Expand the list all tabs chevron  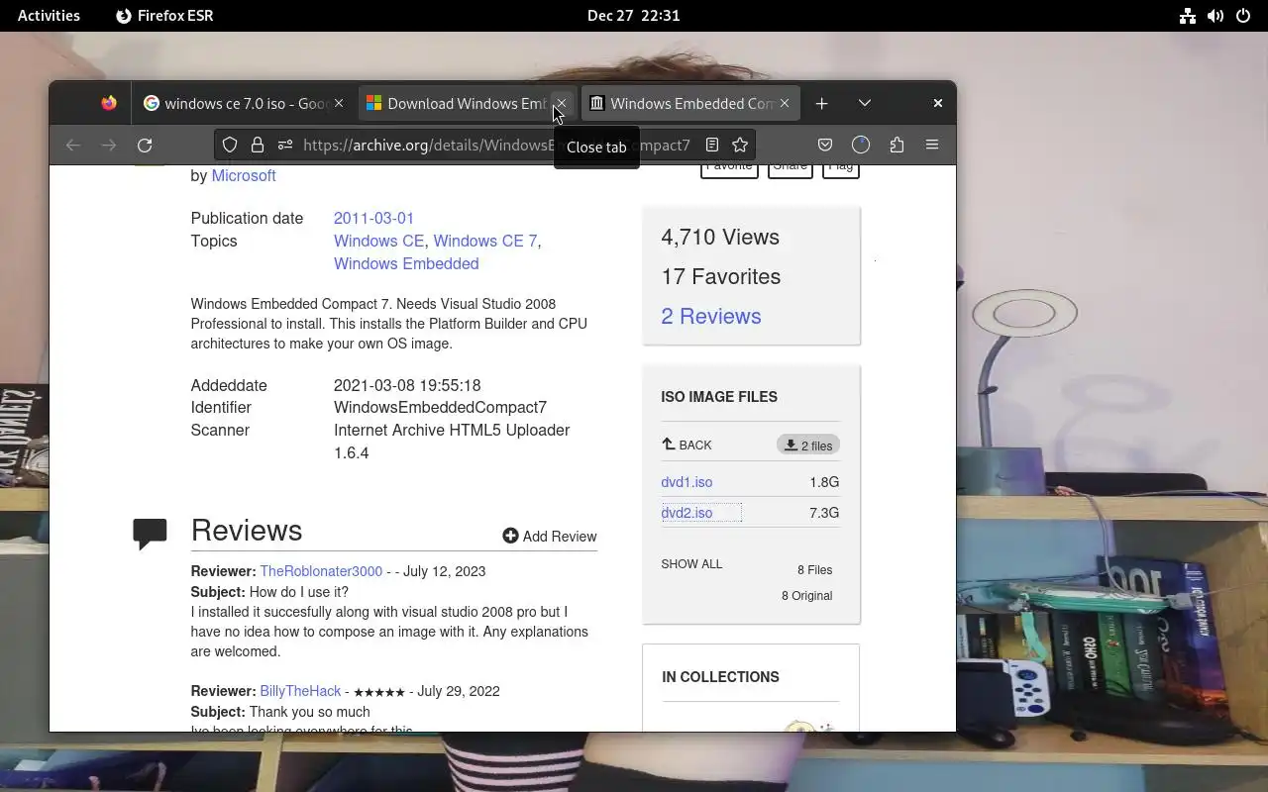point(865,103)
